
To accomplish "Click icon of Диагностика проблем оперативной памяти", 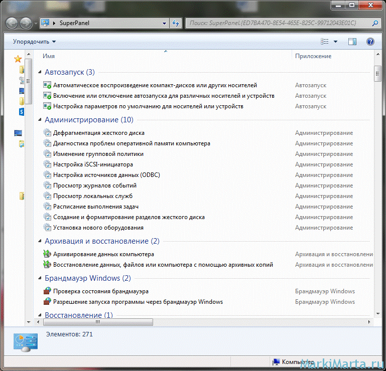I will (x=47, y=143).
